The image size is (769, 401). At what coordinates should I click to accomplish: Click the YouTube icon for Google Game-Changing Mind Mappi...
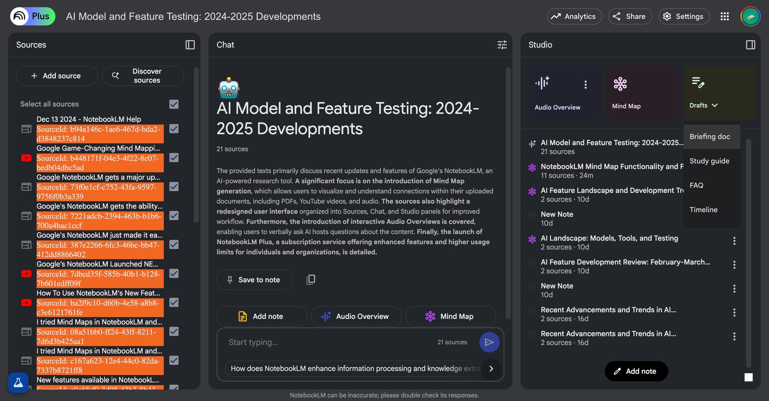pos(26,158)
